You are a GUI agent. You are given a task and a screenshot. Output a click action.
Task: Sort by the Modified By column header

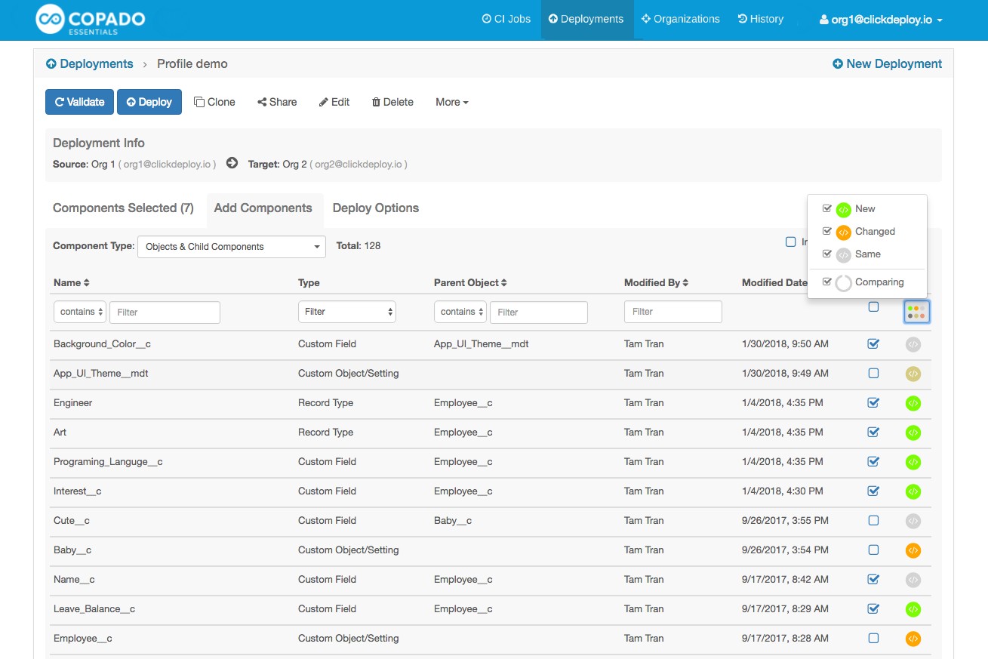click(x=656, y=282)
